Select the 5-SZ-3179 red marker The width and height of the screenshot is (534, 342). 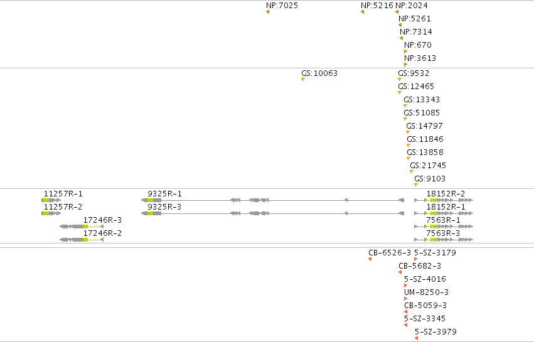tap(415, 259)
